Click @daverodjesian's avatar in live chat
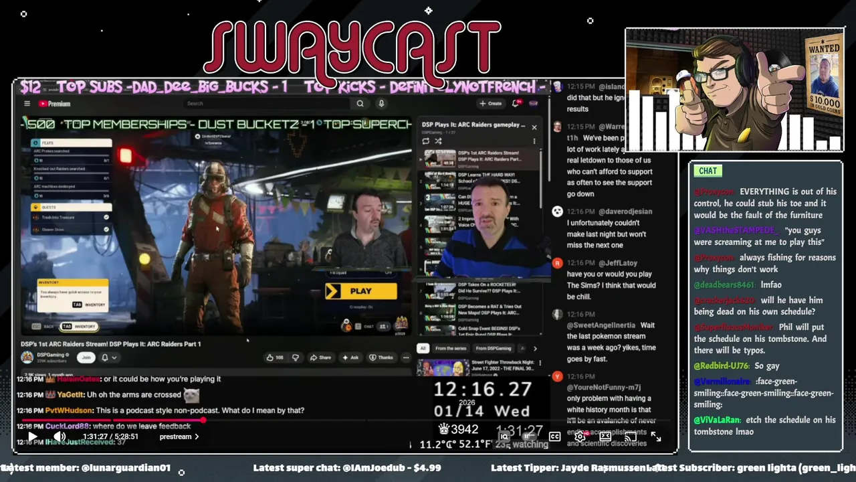 tap(557, 212)
